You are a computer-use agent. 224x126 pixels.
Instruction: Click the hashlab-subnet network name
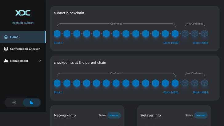point(23,23)
